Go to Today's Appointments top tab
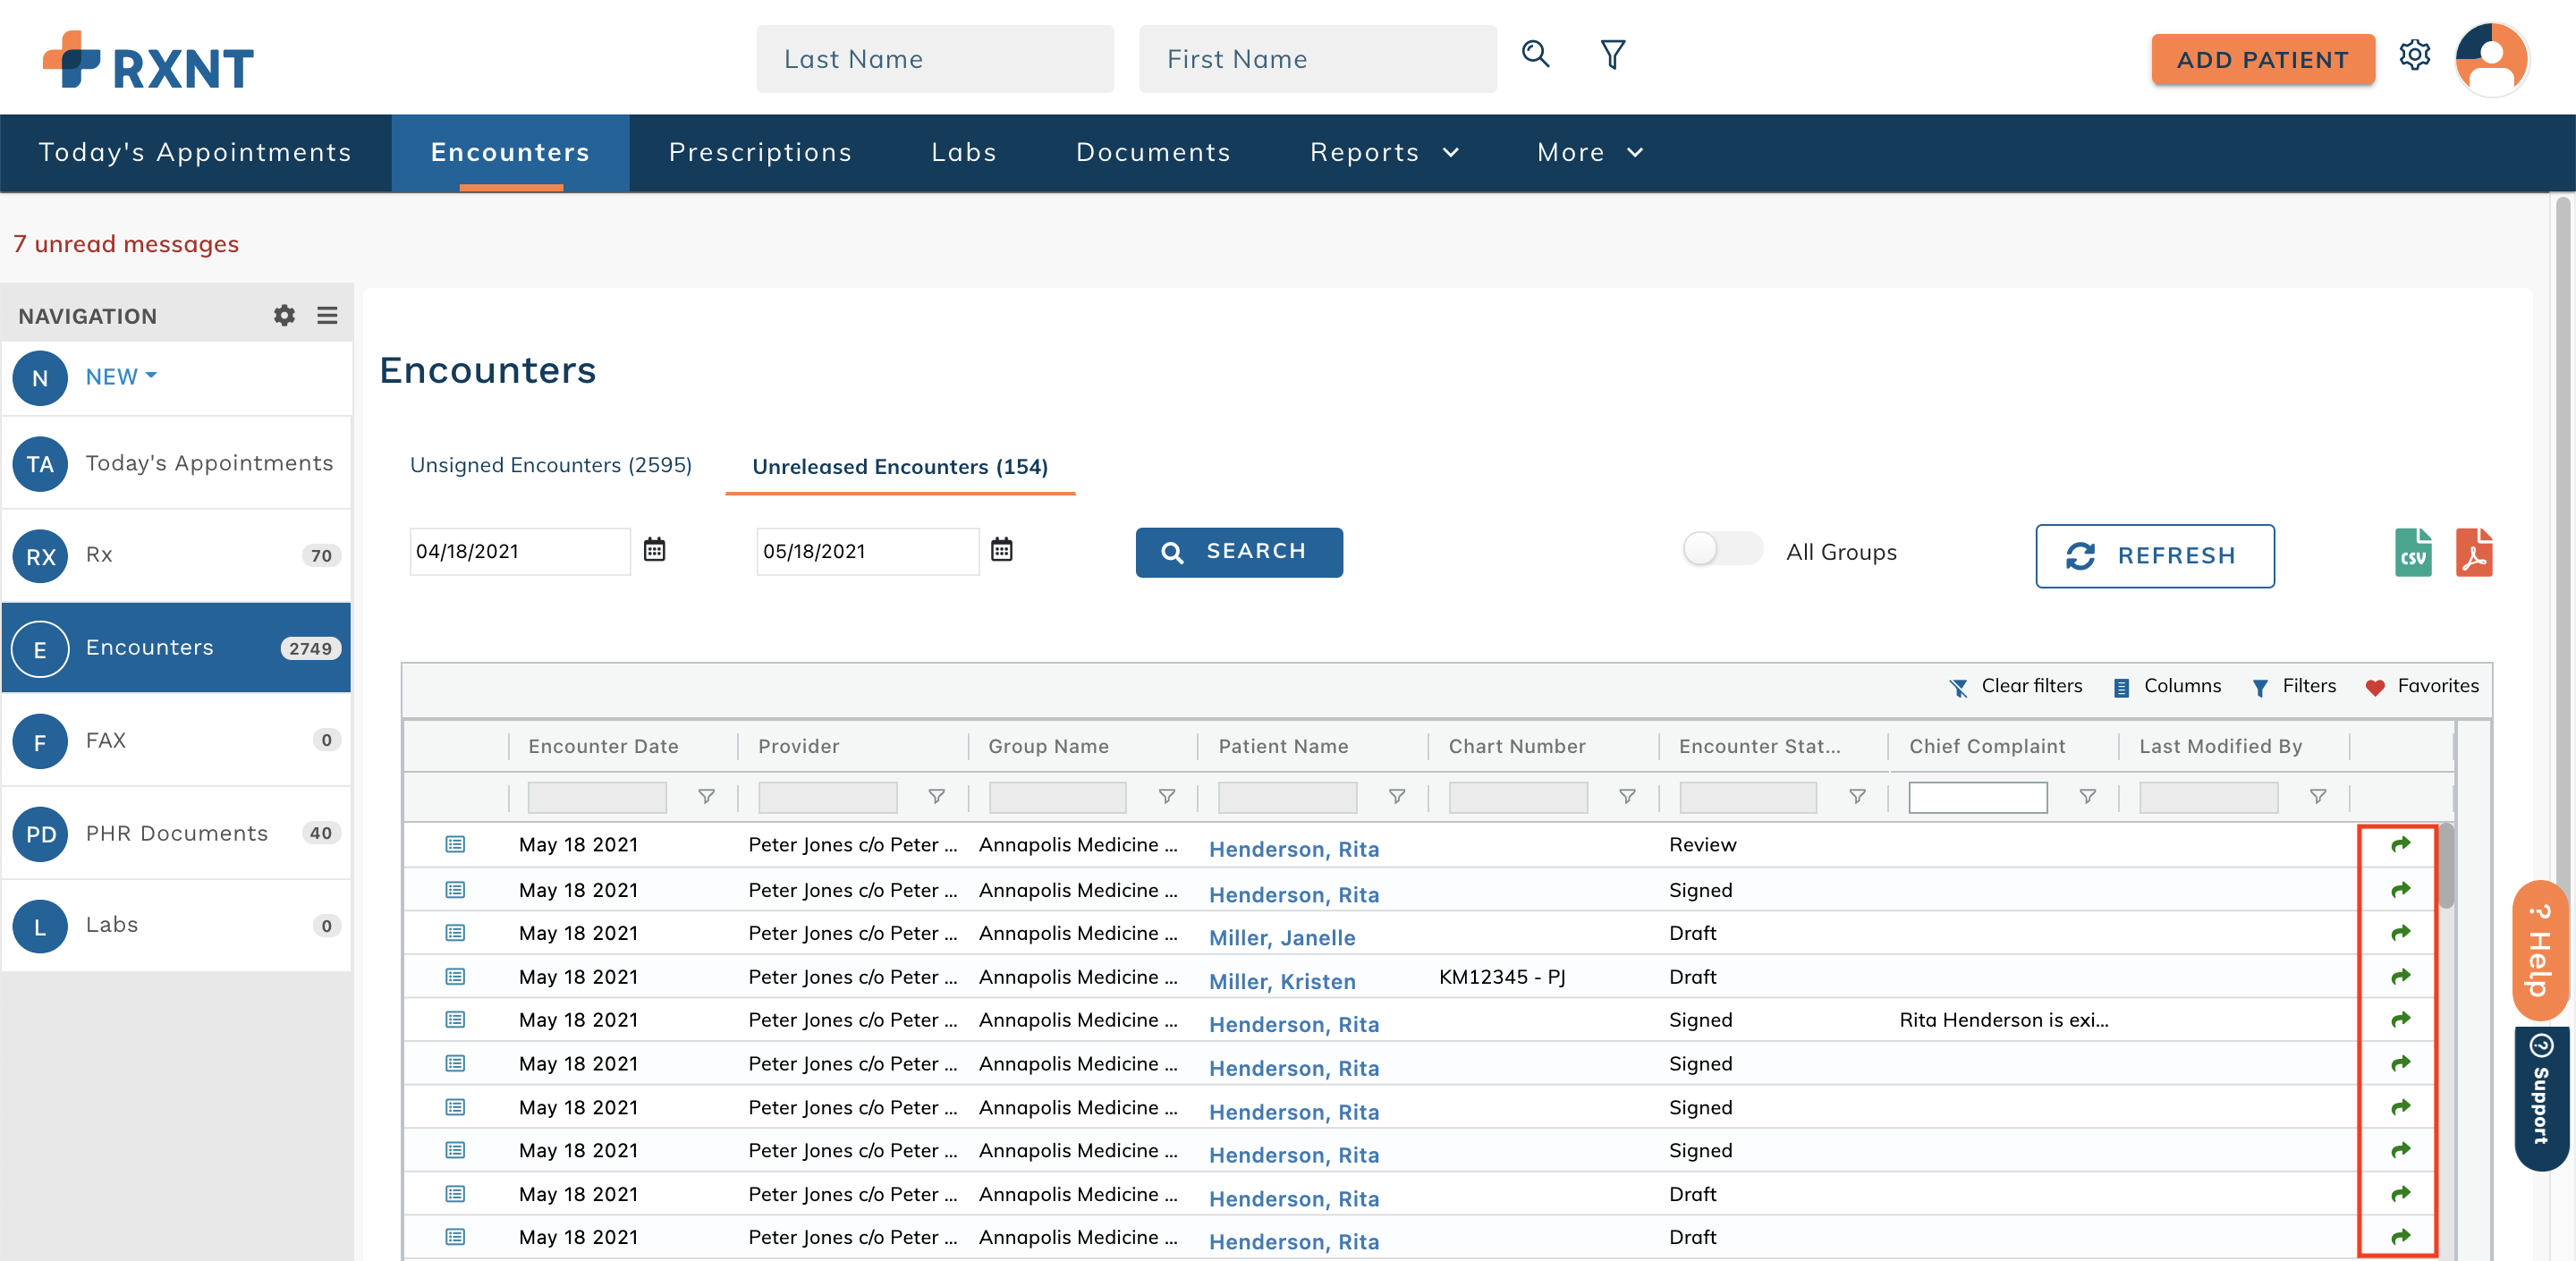2576x1261 pixels. point(195,153)
